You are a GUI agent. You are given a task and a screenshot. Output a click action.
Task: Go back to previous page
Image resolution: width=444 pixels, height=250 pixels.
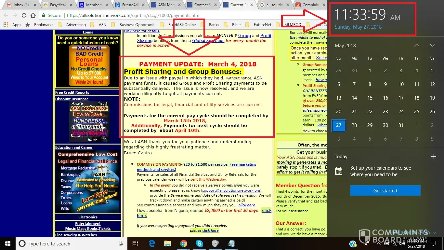tap(6, 15)
